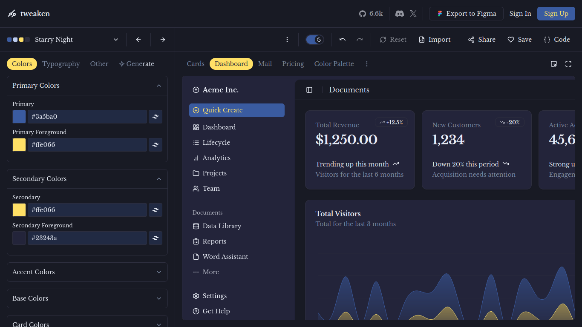
Task: Select the Dashboard preview tab
Action: tap(231, 64)
